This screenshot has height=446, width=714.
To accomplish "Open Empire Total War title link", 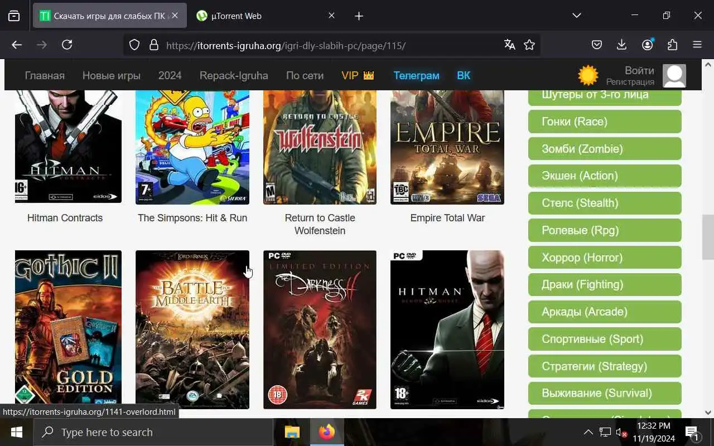I will [447, 218].
